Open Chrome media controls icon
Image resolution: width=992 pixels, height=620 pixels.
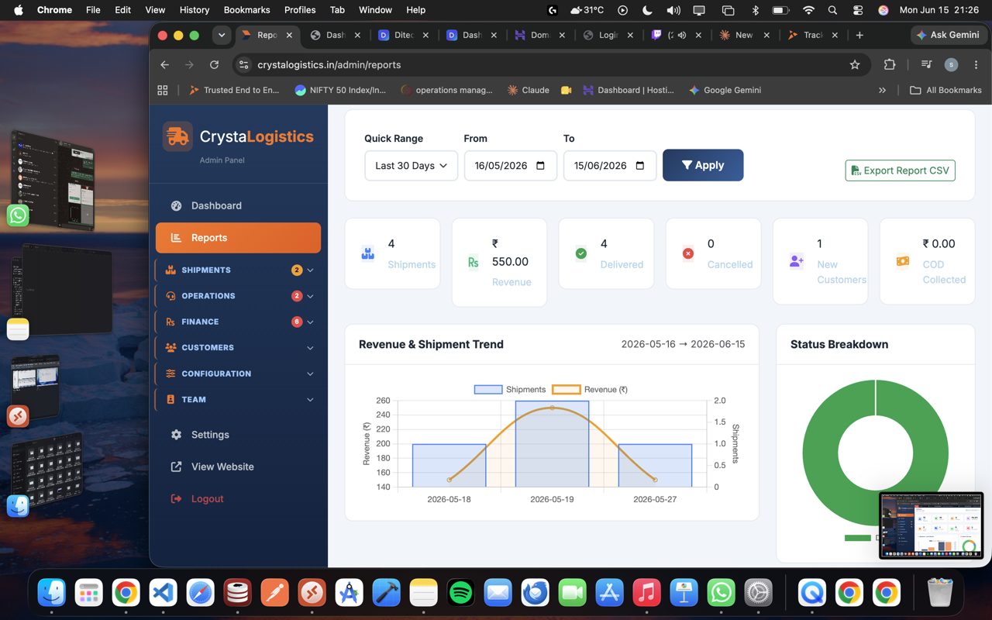(926, 65)
